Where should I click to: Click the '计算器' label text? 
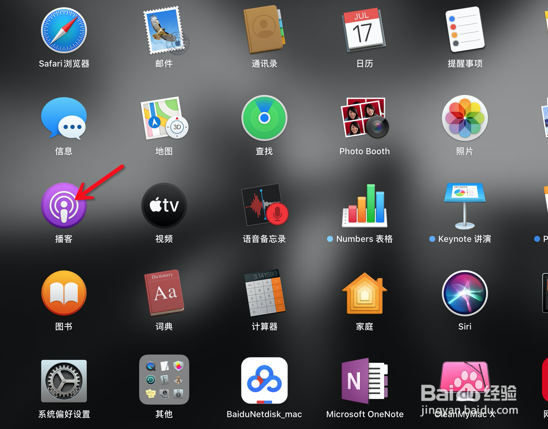(264, 327)
